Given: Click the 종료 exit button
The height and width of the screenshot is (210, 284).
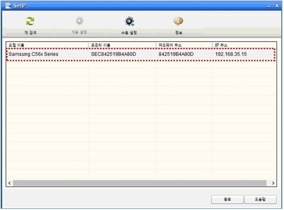Looking at the screenshot, I should (x=227, y=199).
